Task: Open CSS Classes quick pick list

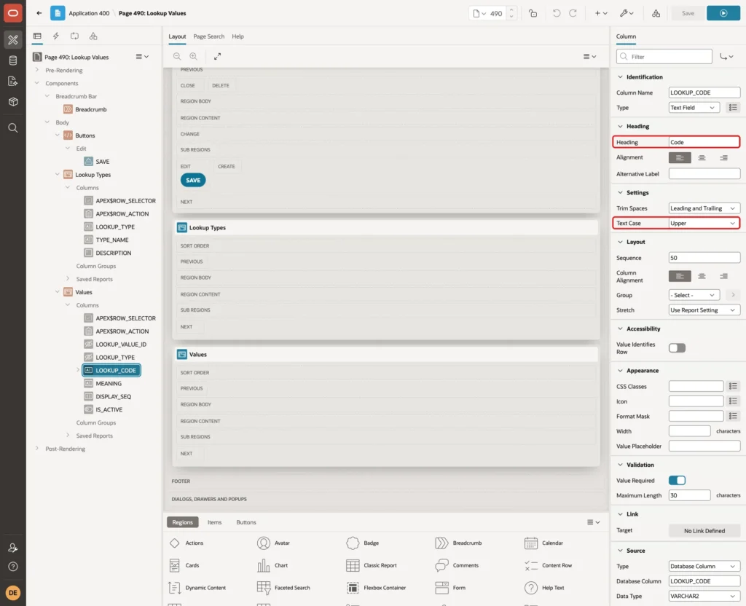Action: (733, 386)
